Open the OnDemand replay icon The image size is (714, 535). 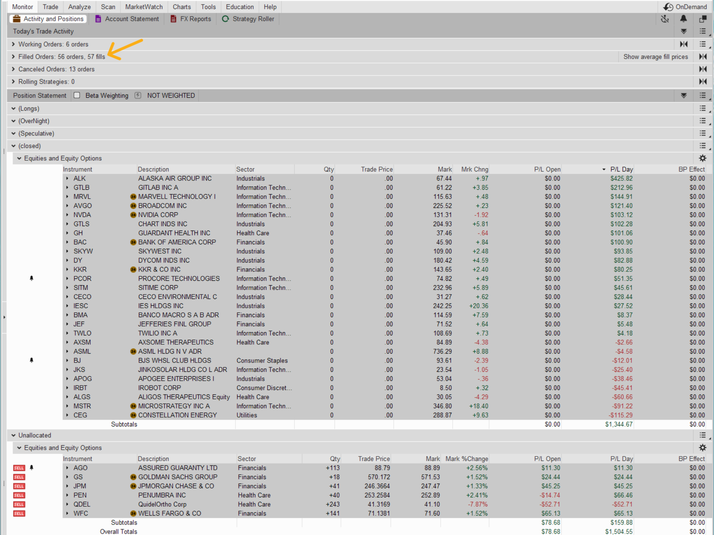tap(668, 7)
